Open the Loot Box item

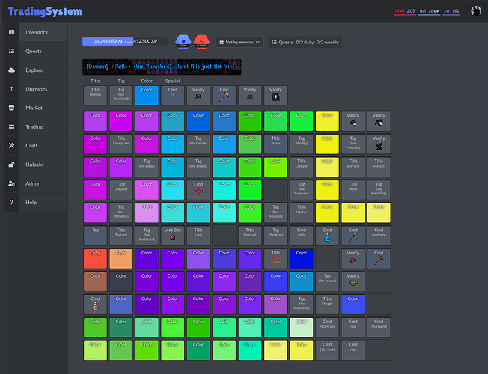click(x=173, y=236)
